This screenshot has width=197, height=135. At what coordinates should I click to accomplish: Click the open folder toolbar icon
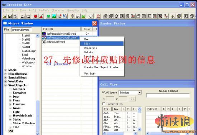pyautogui.click(x=5, y=16)
